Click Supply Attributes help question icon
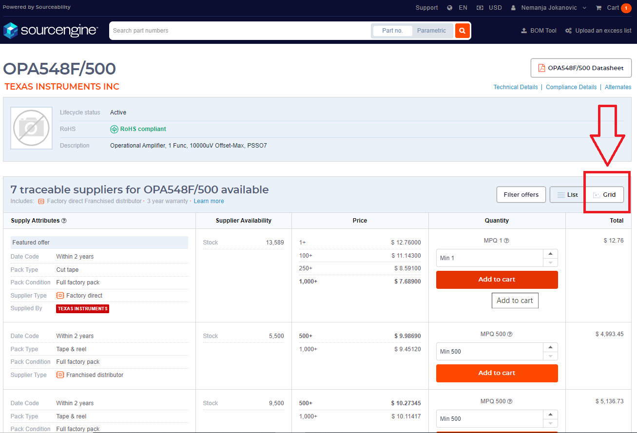637x433 pixels. click(64, 221)
